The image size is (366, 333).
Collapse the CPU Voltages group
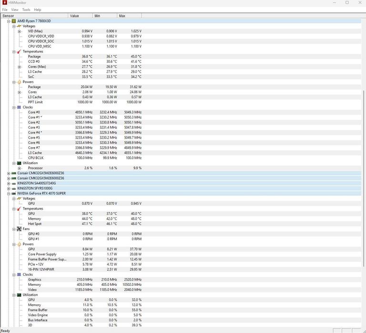(x=14, y=26)
